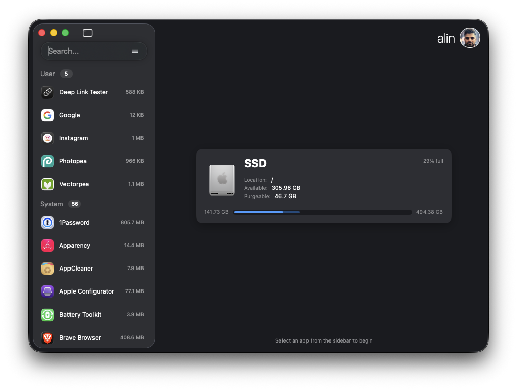Select the Google app icon
Image resolution: width=517 pixels, height=390 pixels.
[47, 115]
